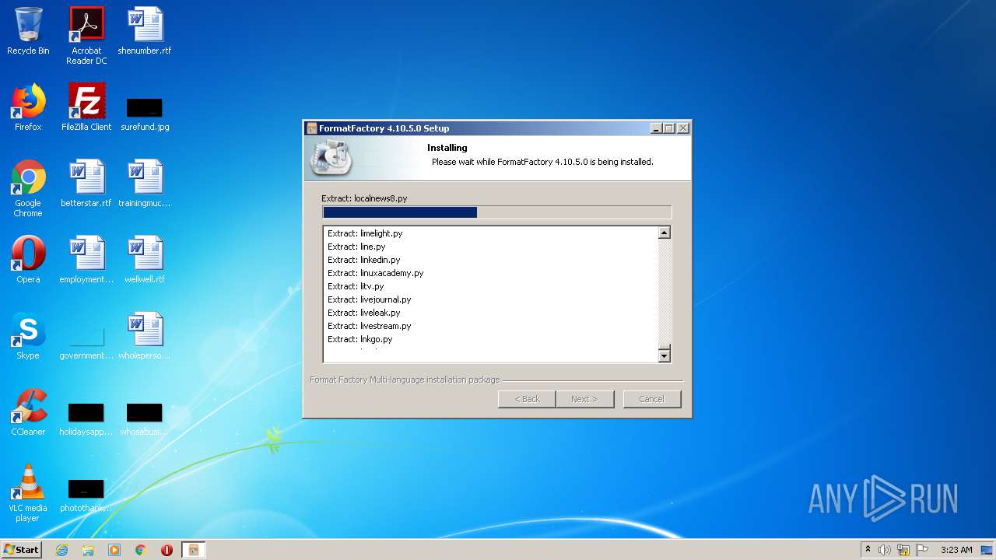The image size is (996, 560).
Task: Open the Skype desktop shortcut
Action: [x=28, y=336]
